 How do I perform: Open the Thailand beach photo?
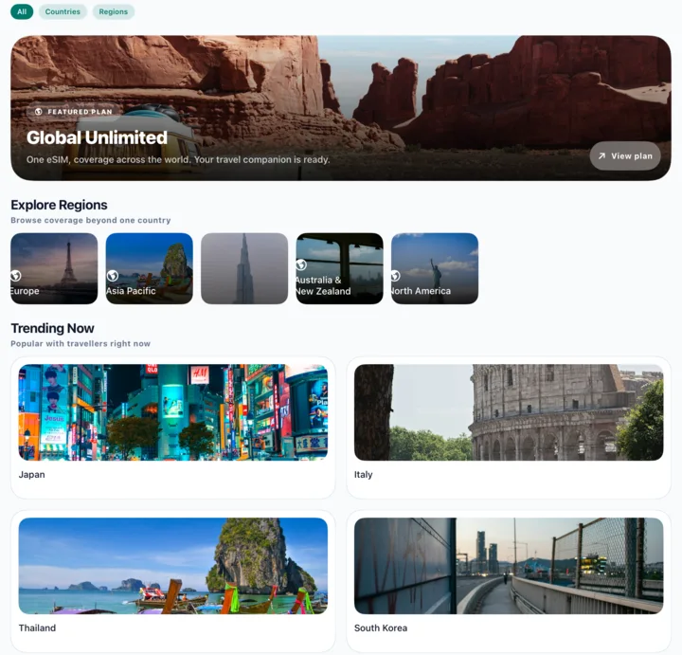point(173,566)
